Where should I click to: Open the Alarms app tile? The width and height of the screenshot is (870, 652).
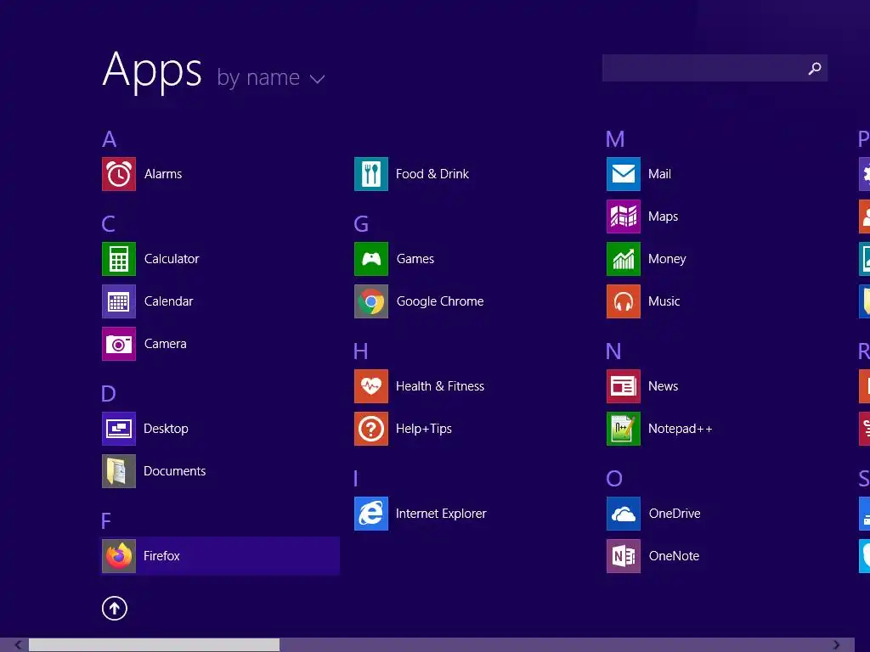point(119,174)
